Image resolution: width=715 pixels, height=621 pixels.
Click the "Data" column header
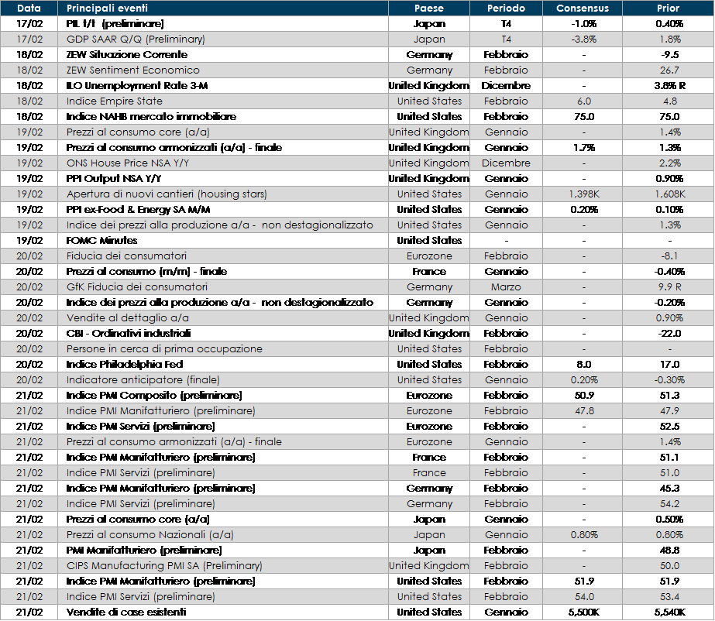29,9
